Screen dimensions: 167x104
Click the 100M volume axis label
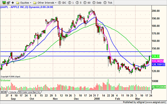[x=155, y=81]
